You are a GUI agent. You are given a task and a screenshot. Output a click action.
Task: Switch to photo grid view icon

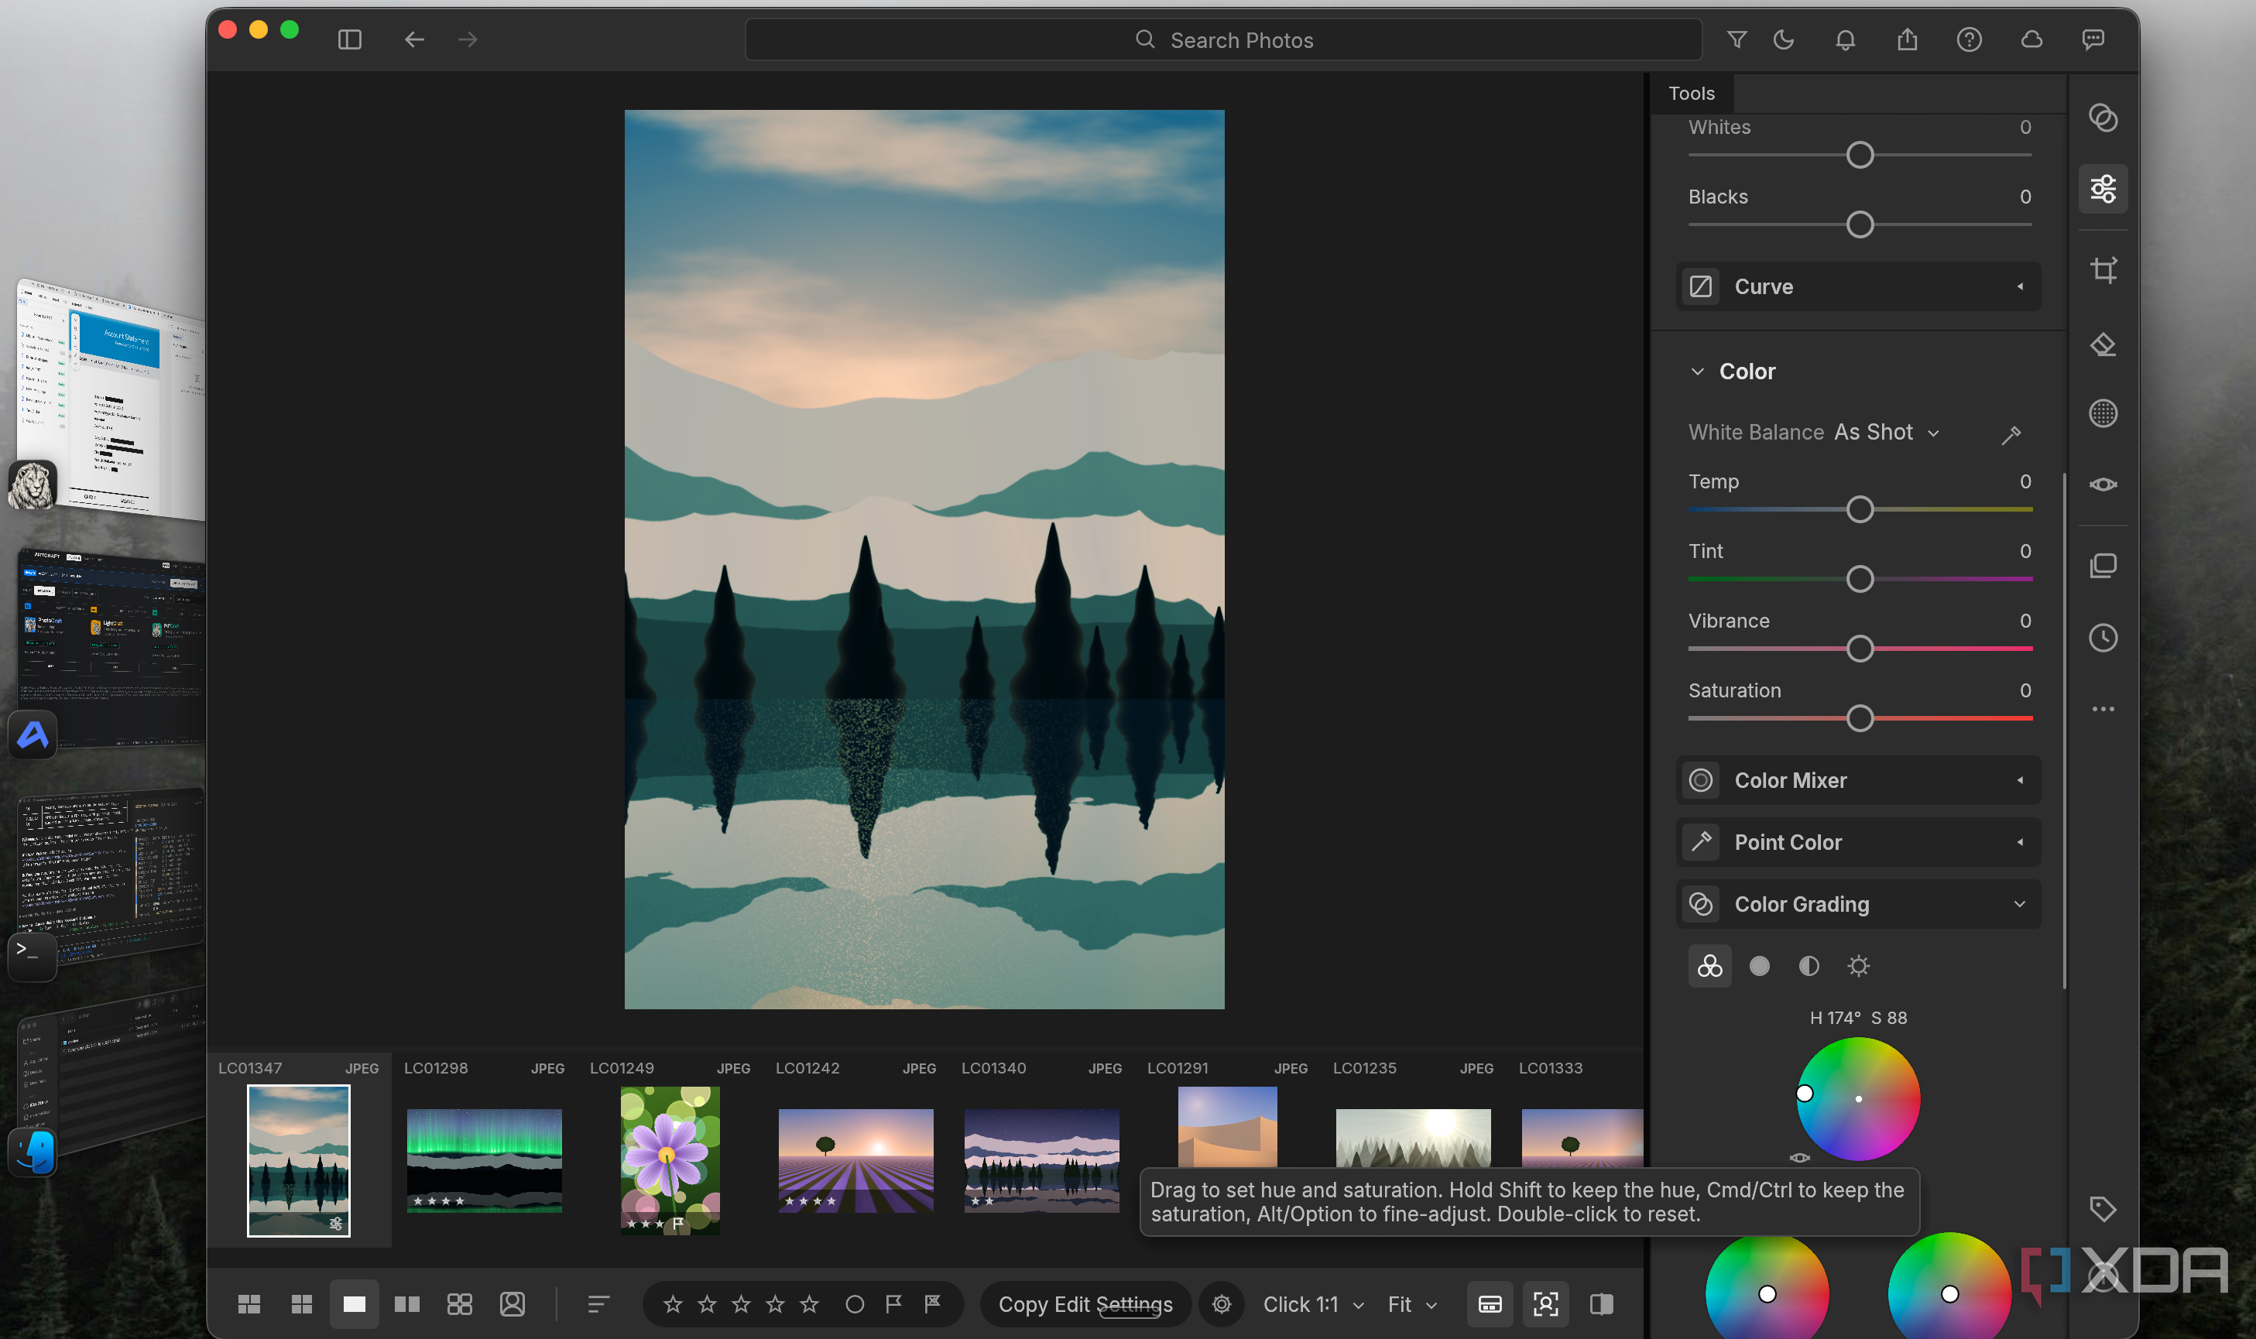(x=249, y=1304)
